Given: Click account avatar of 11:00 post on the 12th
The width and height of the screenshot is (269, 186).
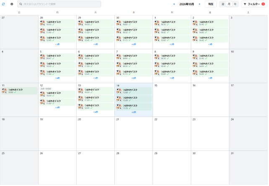Looking at the screenshot, I should coord(42,102).
